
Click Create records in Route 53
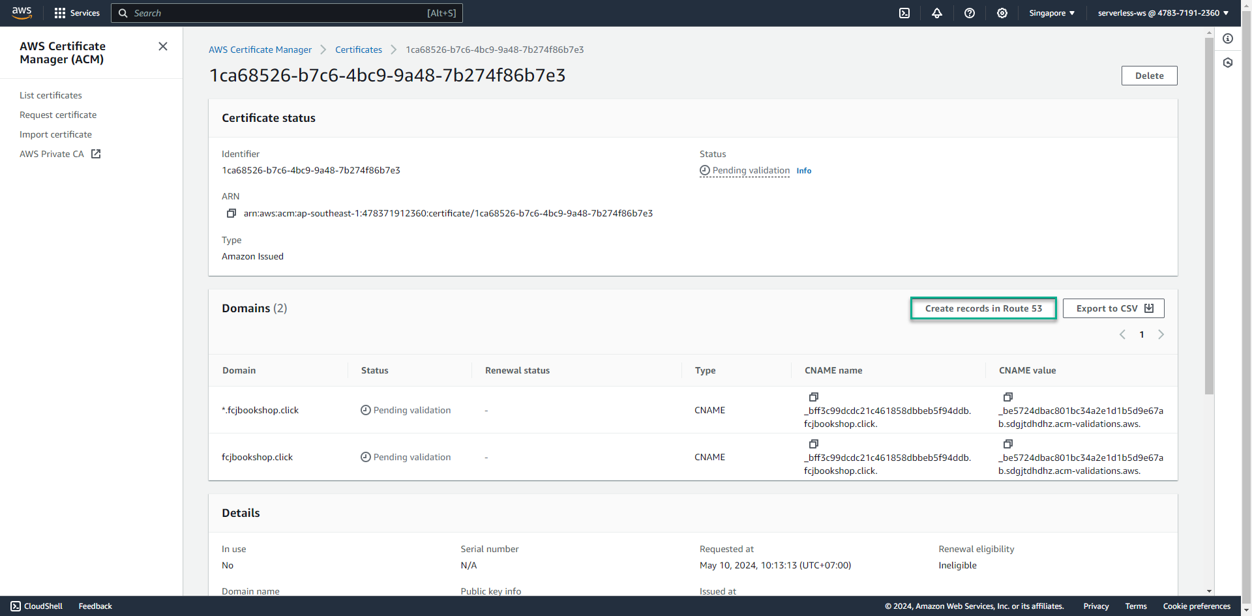pos(983,308)
